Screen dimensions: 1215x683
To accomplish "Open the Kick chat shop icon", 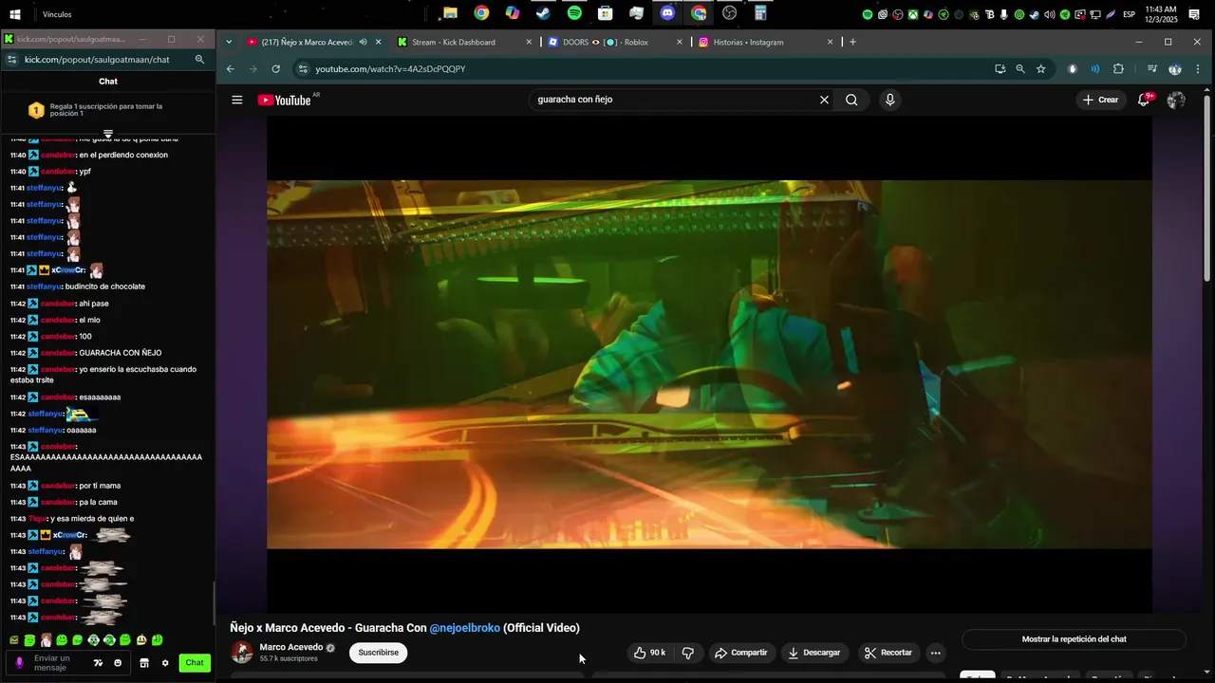I will click(x=144, y=663).
